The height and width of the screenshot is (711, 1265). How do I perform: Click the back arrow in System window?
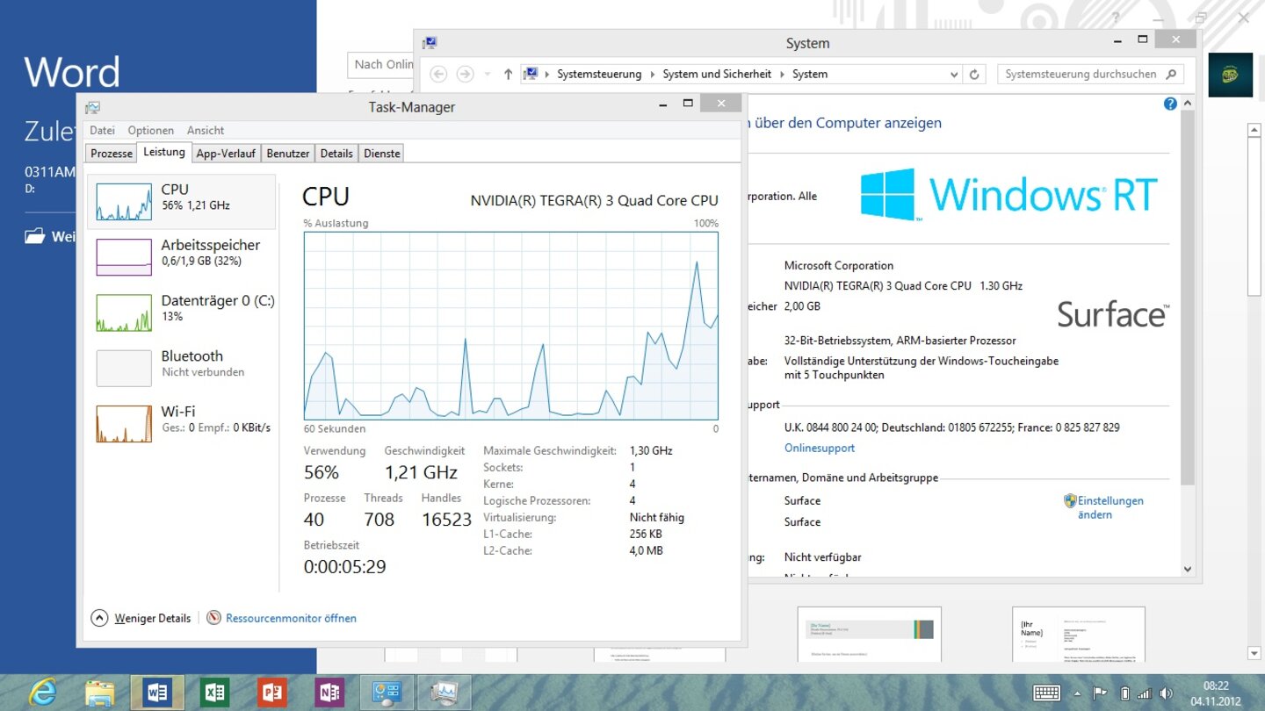[x=438, y=75]
